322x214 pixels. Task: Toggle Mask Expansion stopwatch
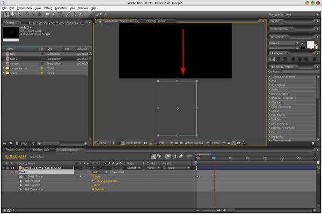21,189
